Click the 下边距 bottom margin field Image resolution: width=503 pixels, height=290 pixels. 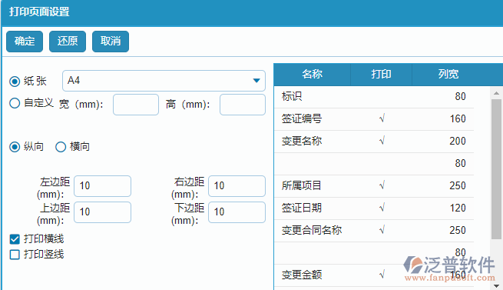coord(237,212)
